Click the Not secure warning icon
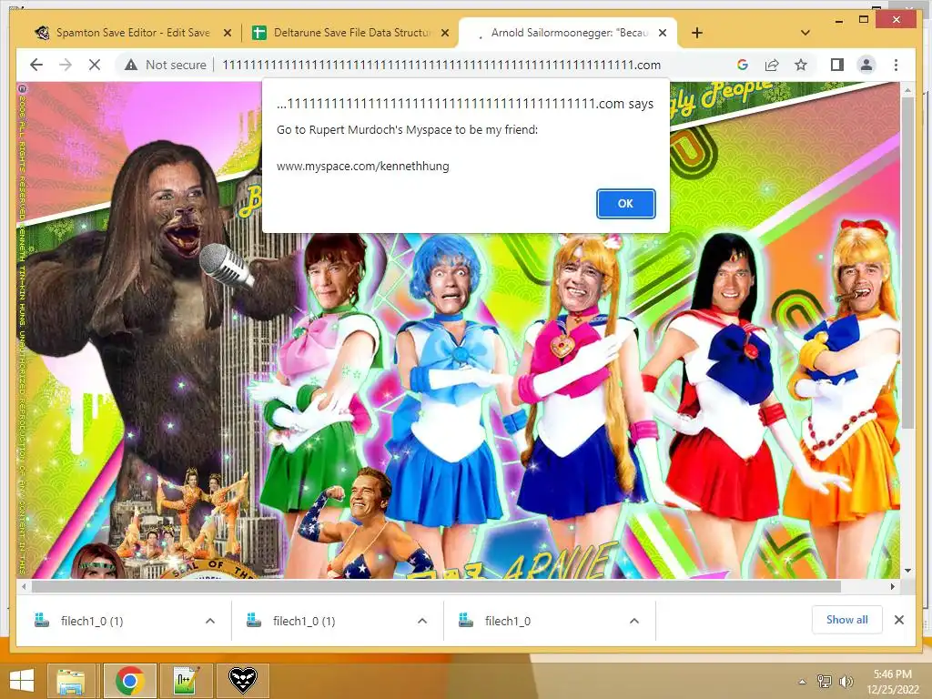The width and height of the screenshot is (932, 699). coord(131,65)
